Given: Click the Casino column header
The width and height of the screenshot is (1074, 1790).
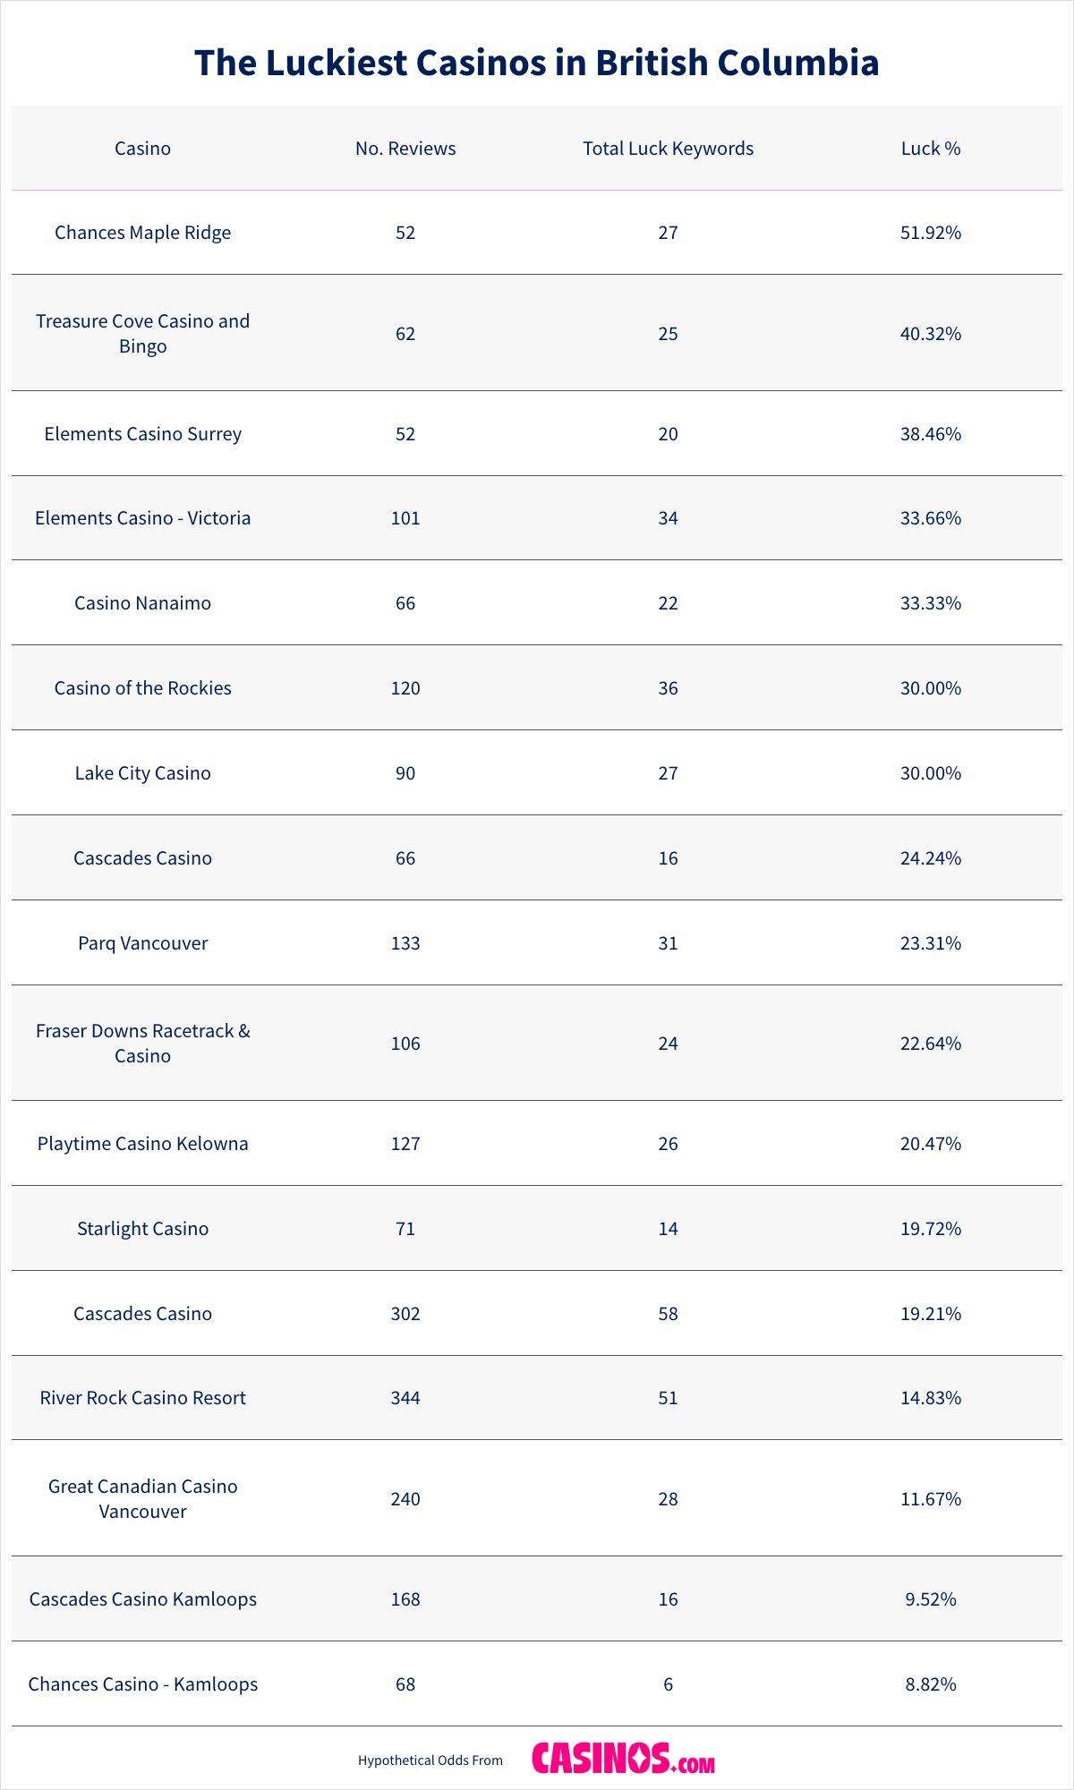Looking at the screenshot, I should point(142,149).
